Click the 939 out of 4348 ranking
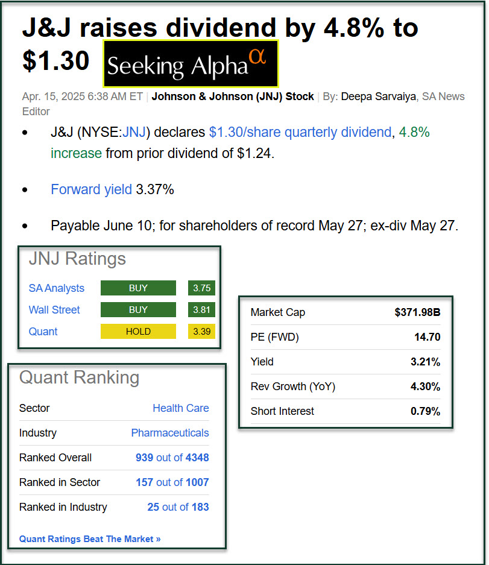This screenshot has height=565, width=489. coord(172,458)
